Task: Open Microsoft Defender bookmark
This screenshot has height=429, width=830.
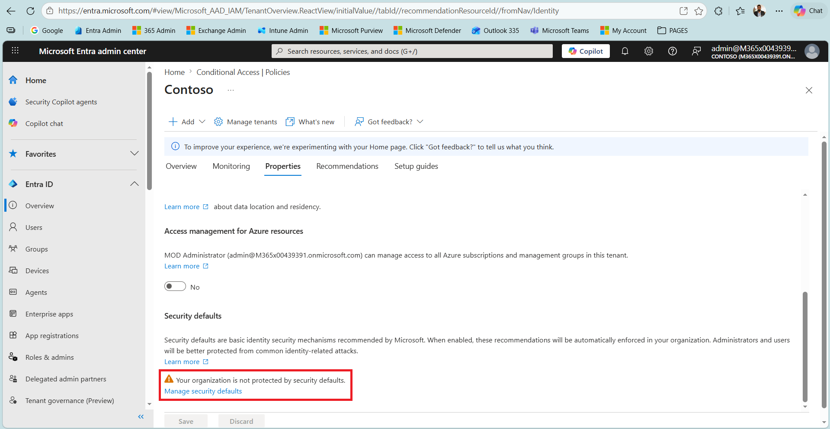Action: 427,30
